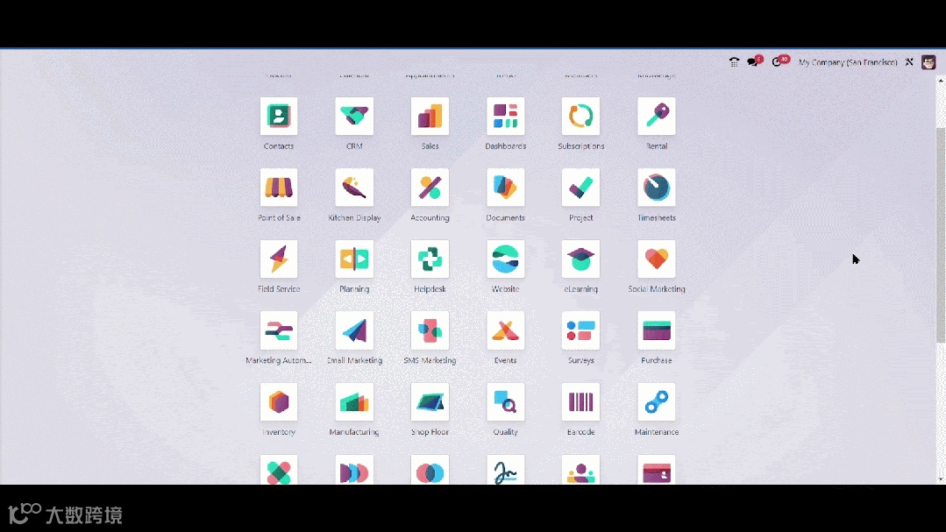Open the Quality app
Viewport: 946px width, 532px height.
point(506,401)
